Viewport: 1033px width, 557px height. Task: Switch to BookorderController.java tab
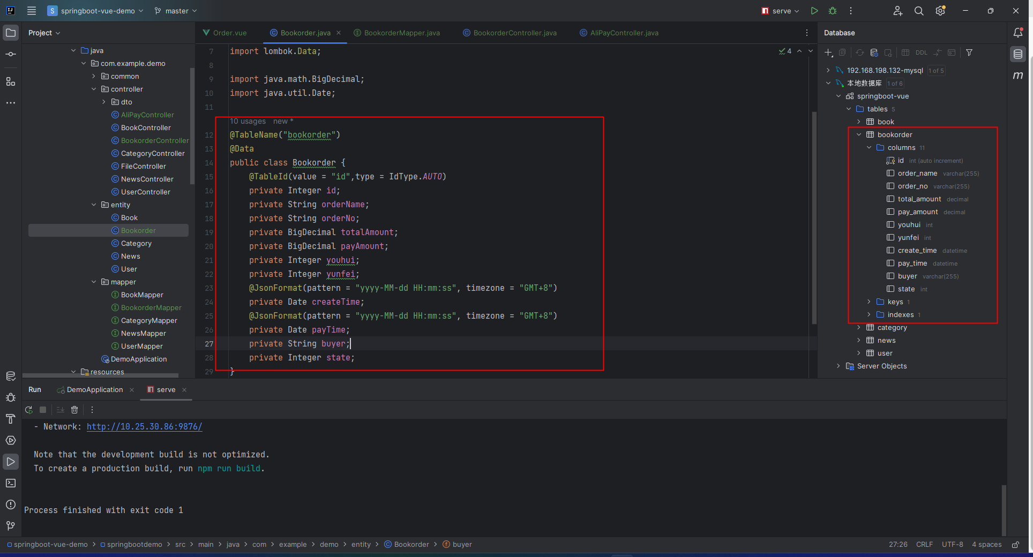510,33
